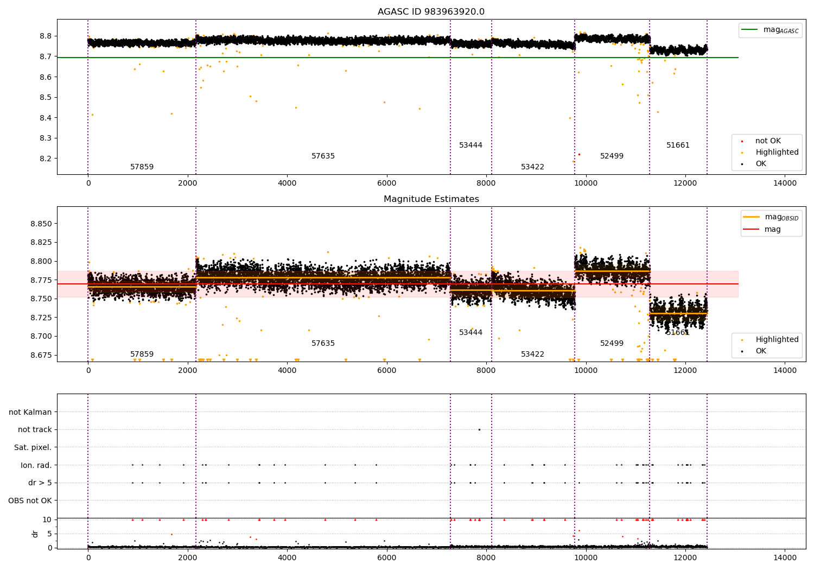
Task: Click obsid label 53444 in Magnitude Estimates plot
Action: [x=470, y=333]
